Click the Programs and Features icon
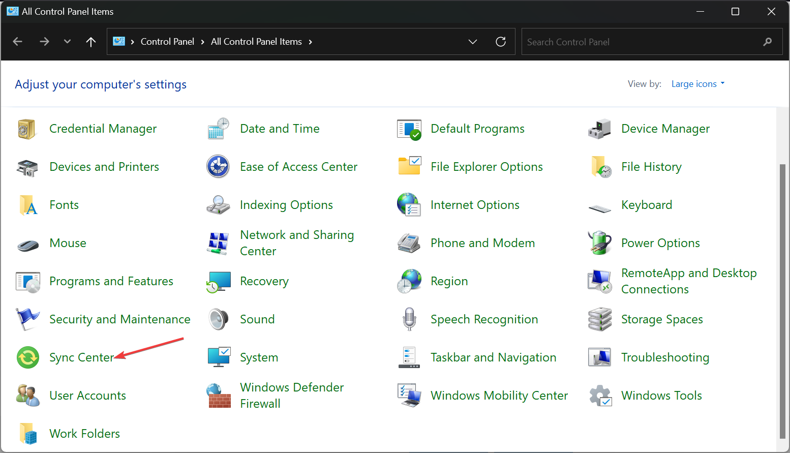 [28, 282]
